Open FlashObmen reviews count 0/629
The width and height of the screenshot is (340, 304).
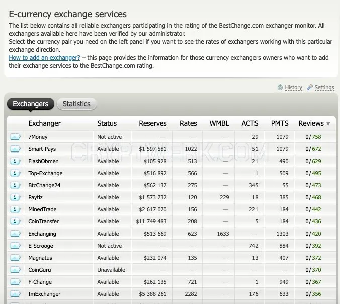313,161
